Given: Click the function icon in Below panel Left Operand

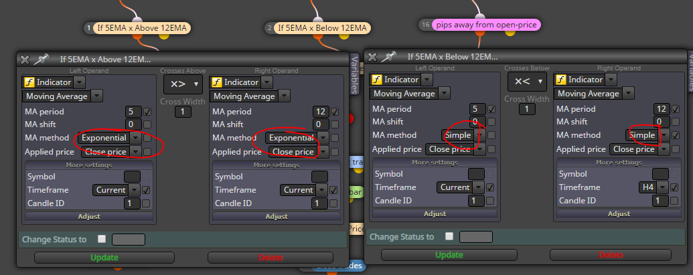Looking at the screenshot, I should 376,80.
